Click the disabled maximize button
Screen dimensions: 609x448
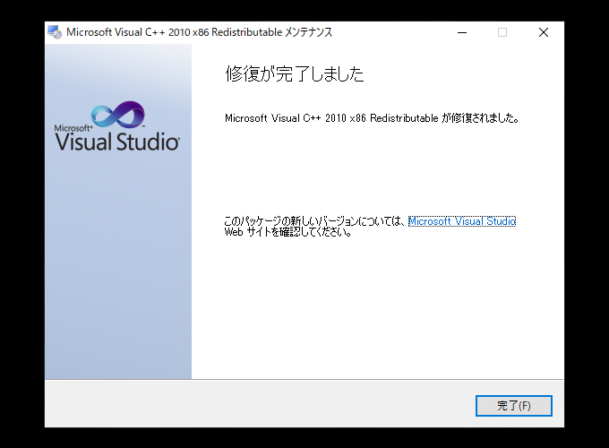[502, 32]
